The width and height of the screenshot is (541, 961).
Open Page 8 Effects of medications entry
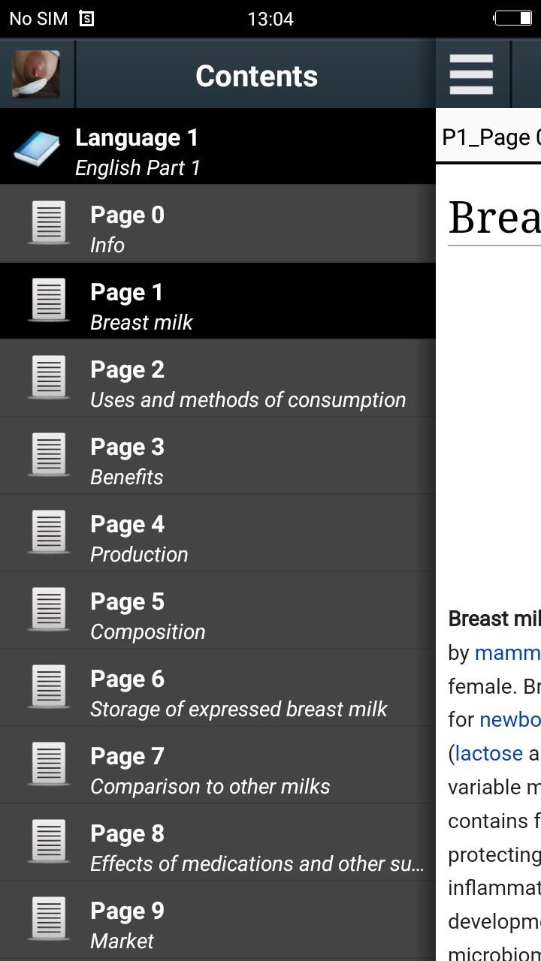pyautogui.click(x=218, y=842)
